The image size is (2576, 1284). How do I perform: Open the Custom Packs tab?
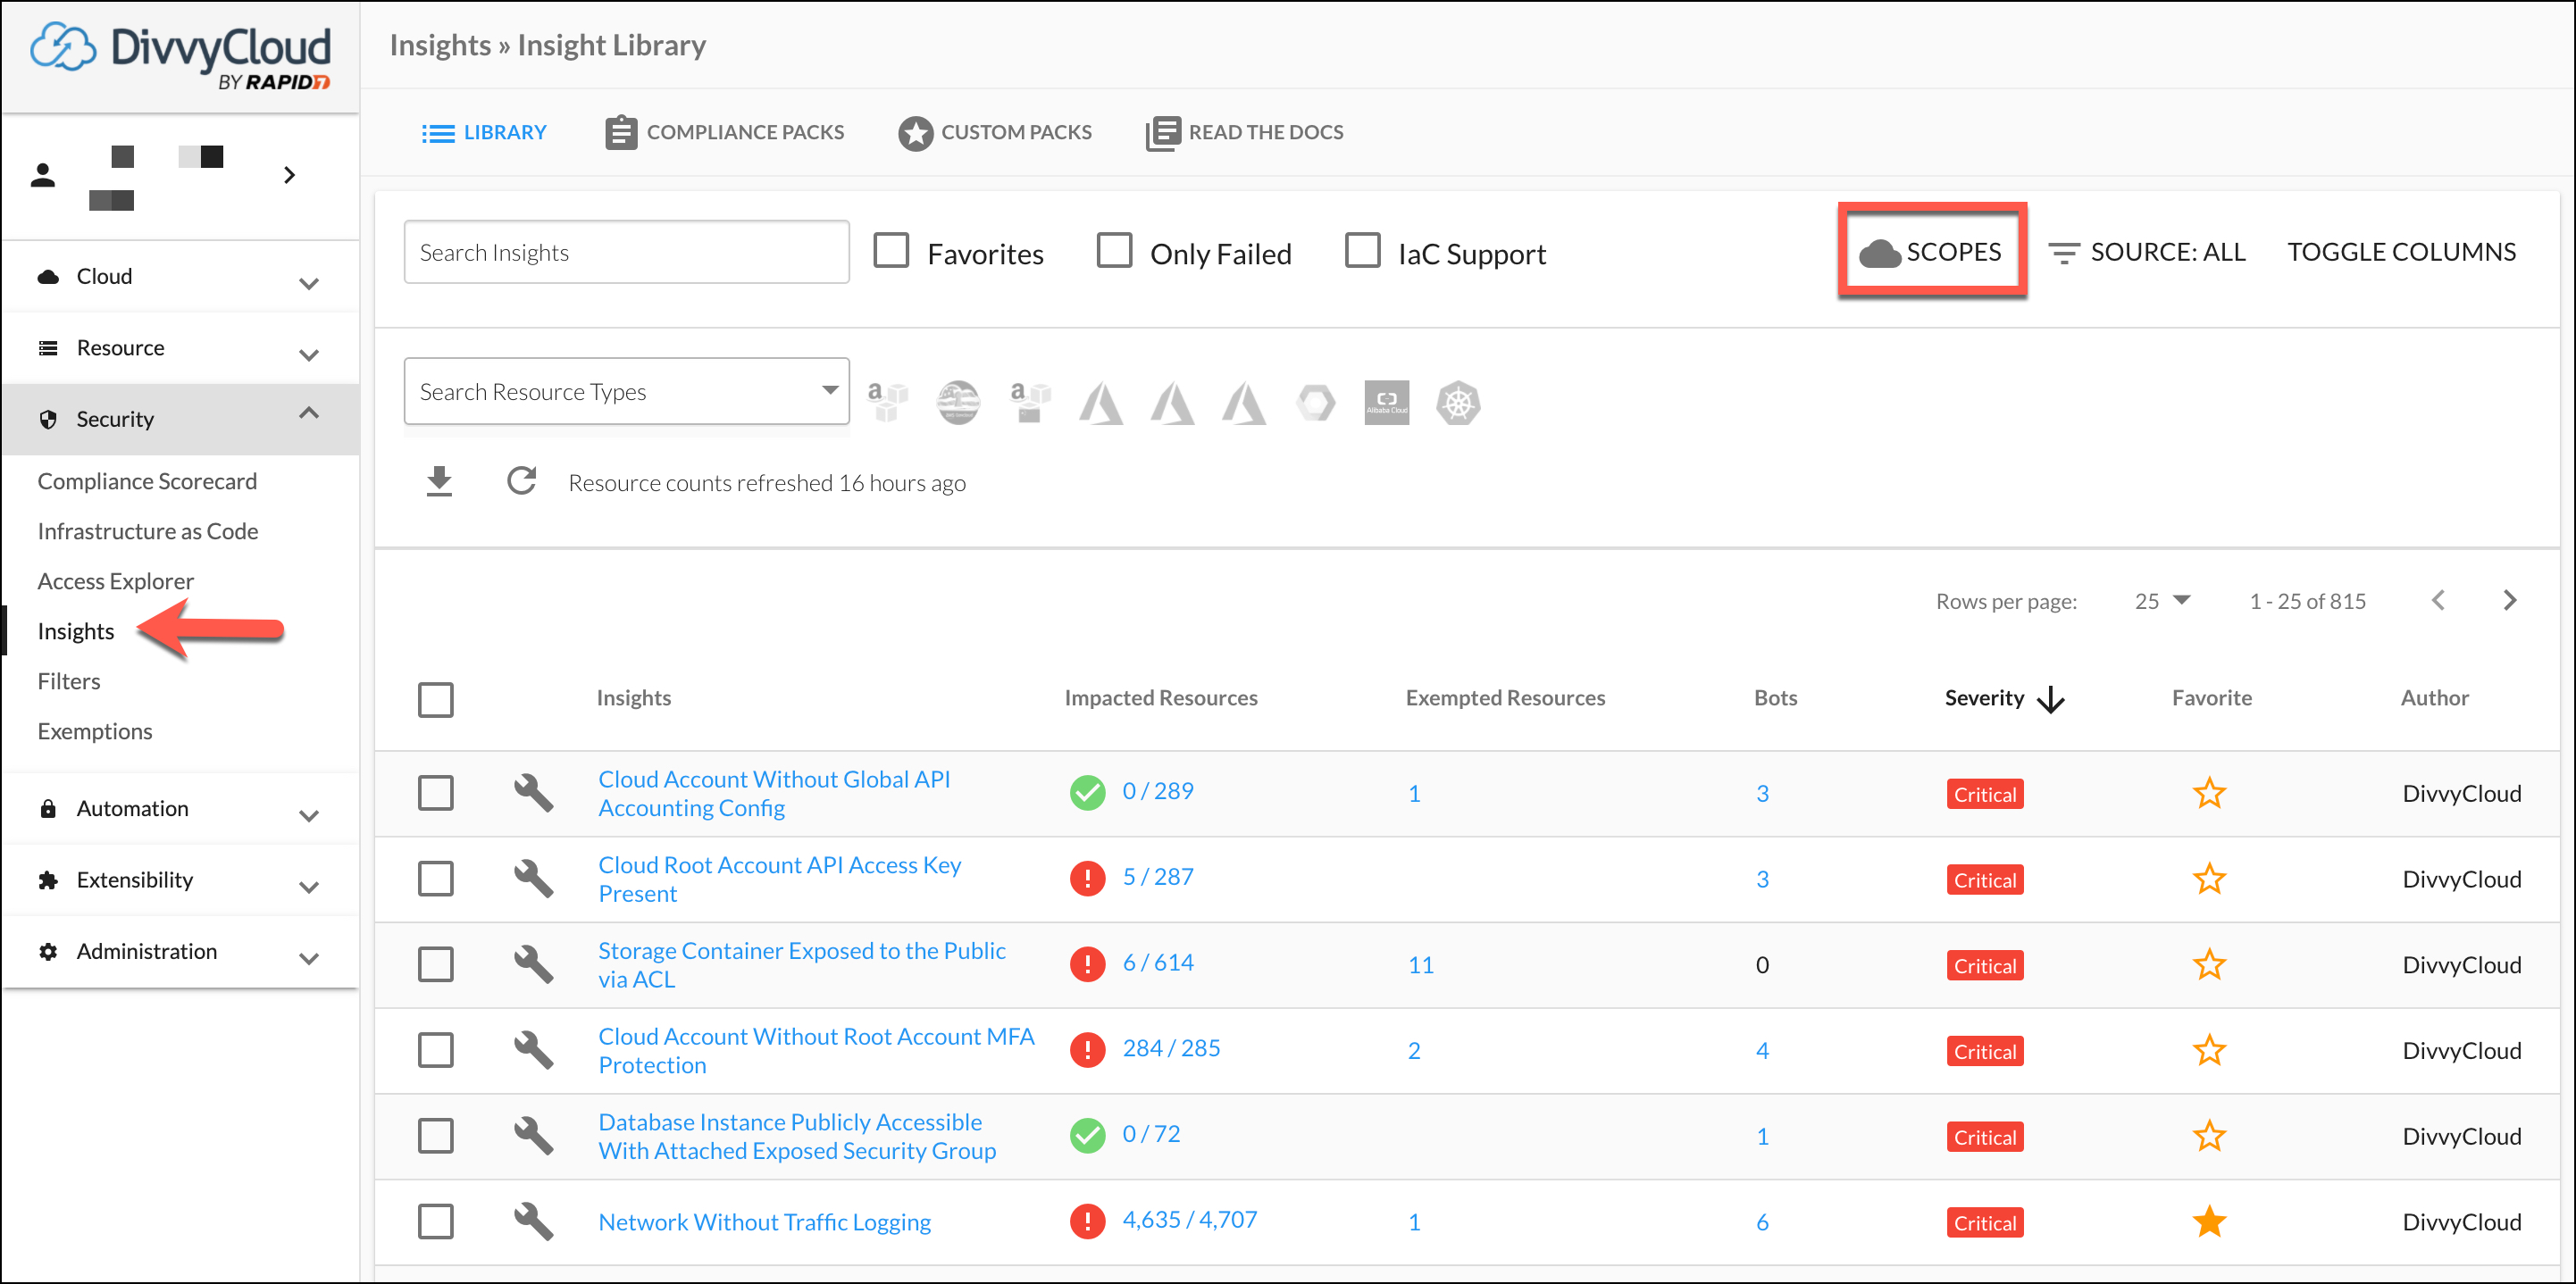pos(994,132)
